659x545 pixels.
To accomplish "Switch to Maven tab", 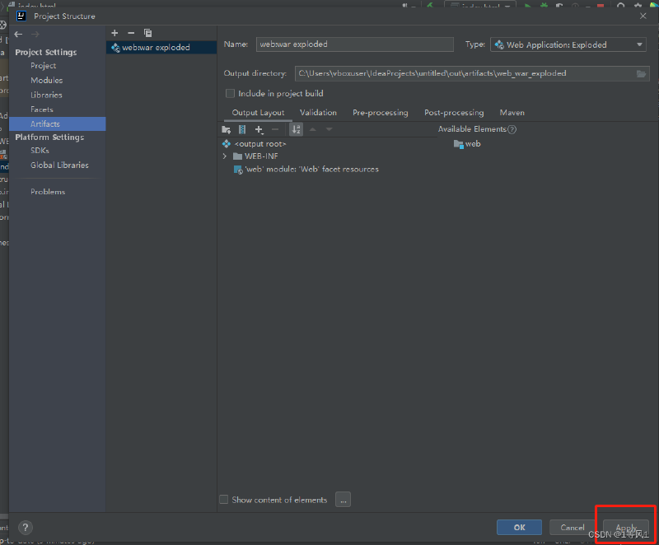I will 512,113.
